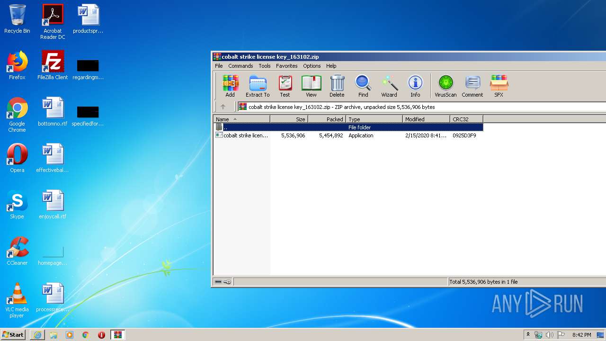The width and height of the screenshot is (606, 341).
Task: Sort by the Packed column header
Action: [327, 119]
